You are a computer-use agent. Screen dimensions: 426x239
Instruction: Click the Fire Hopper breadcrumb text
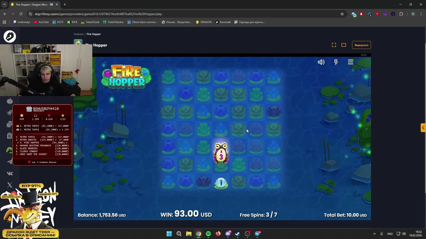[x=94, y=34]
